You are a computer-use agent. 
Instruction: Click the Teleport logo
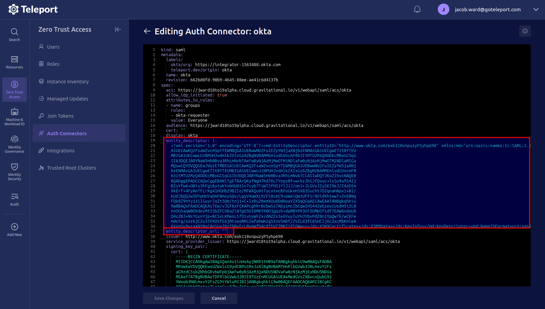(x=32, y=9)
